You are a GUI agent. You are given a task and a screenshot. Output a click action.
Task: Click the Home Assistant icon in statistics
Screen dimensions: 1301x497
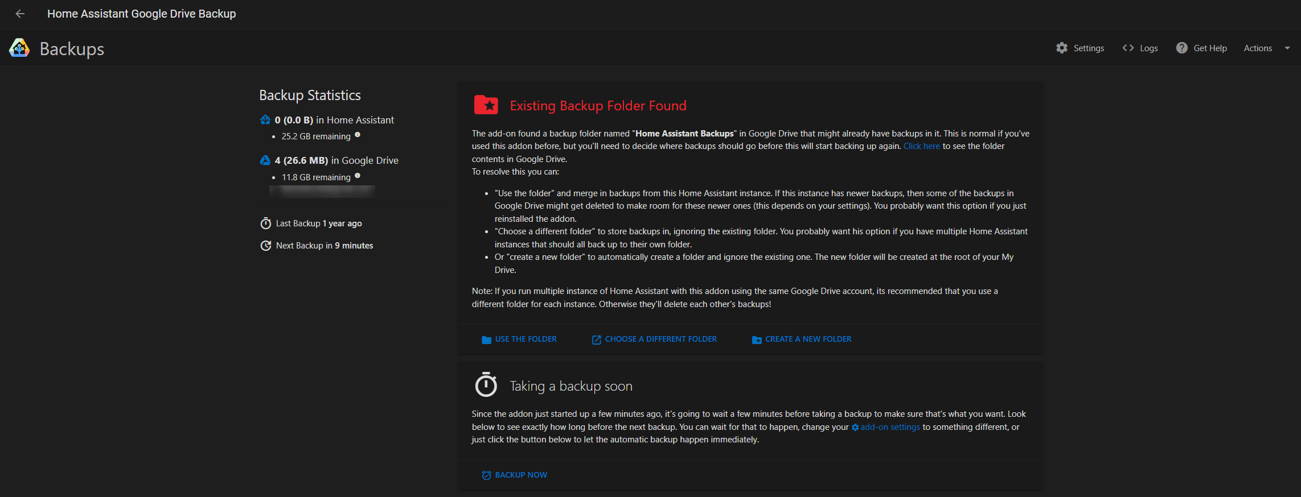(x=265, y=120)
